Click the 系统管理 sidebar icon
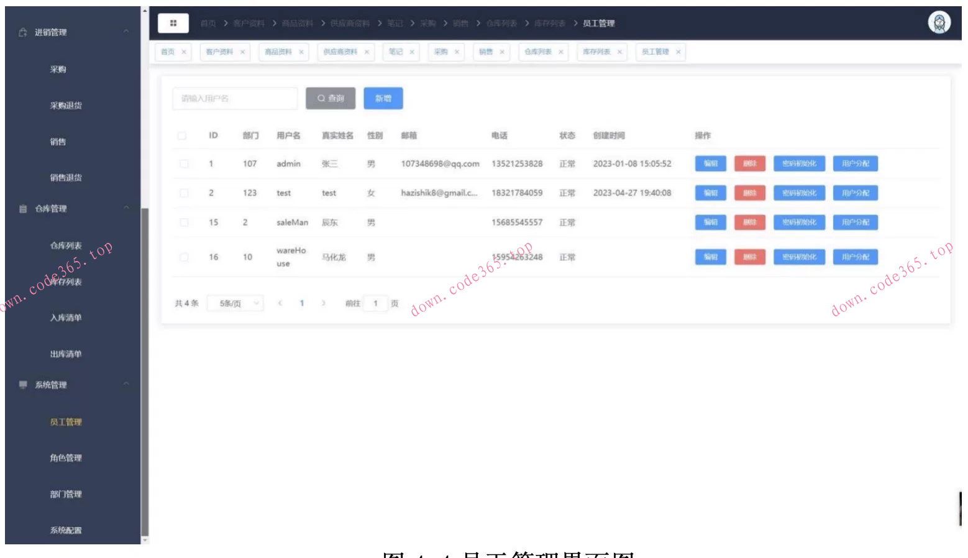This screenshot has height=558, width=968. [23, 385]
